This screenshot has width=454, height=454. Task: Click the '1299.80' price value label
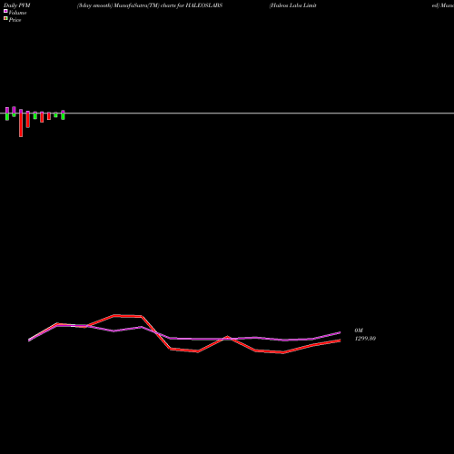pos(365,339)
